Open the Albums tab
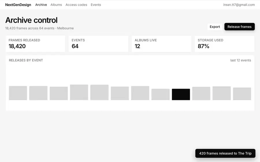 coord(56,5)
